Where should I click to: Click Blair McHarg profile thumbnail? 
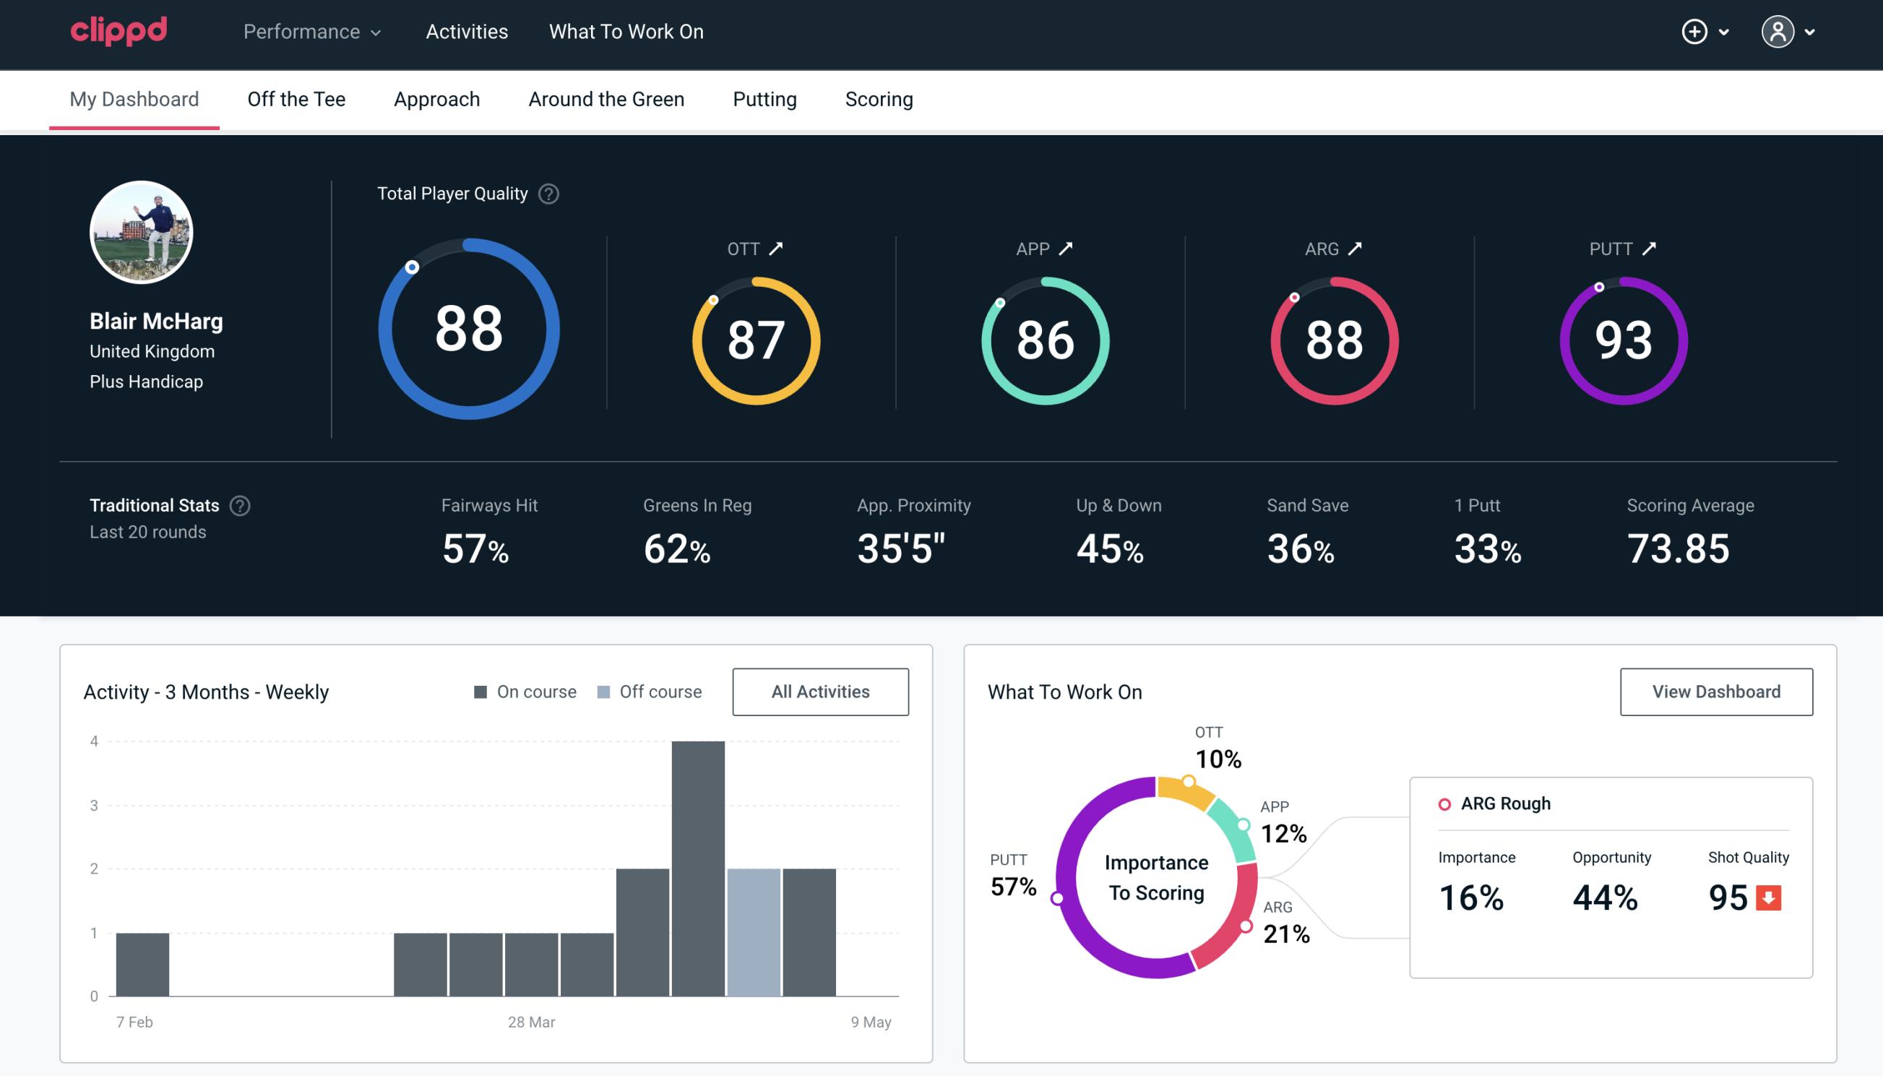pyautogui.click(x=141, y=231)
